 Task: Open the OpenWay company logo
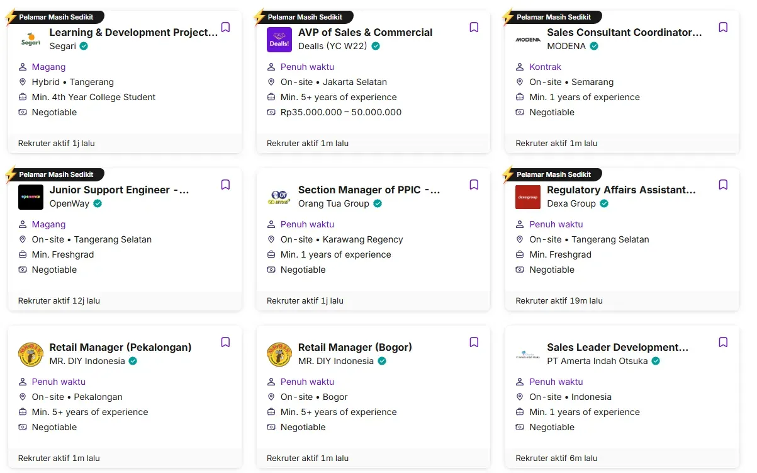pyautogui.click(x=31, y=197)
